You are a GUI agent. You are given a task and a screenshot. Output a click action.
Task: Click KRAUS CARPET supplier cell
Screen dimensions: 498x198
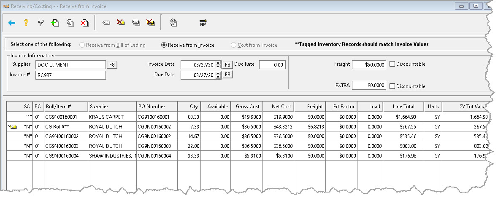(112, 117)
